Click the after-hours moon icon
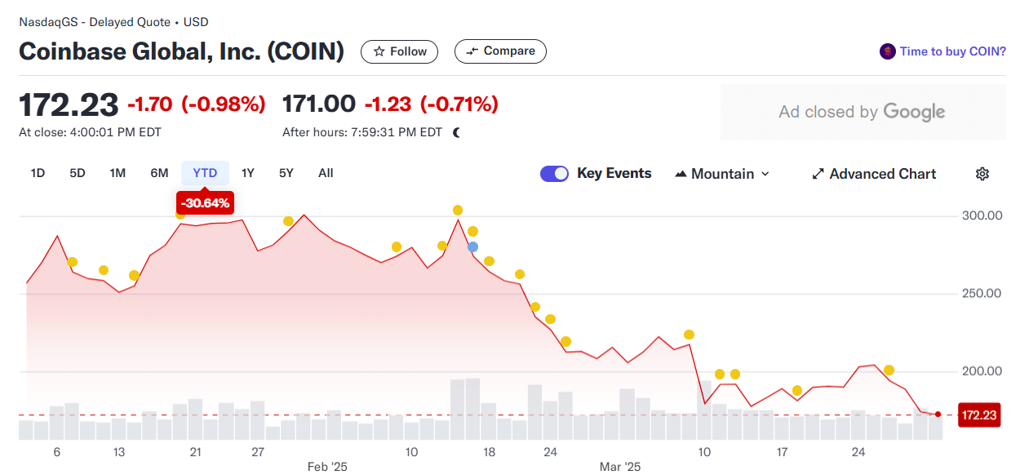 456,132
